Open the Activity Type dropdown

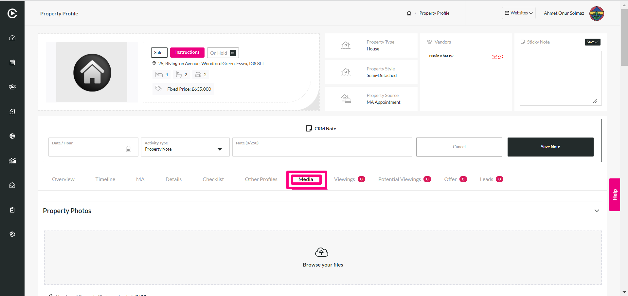click(x=185, y=147)
